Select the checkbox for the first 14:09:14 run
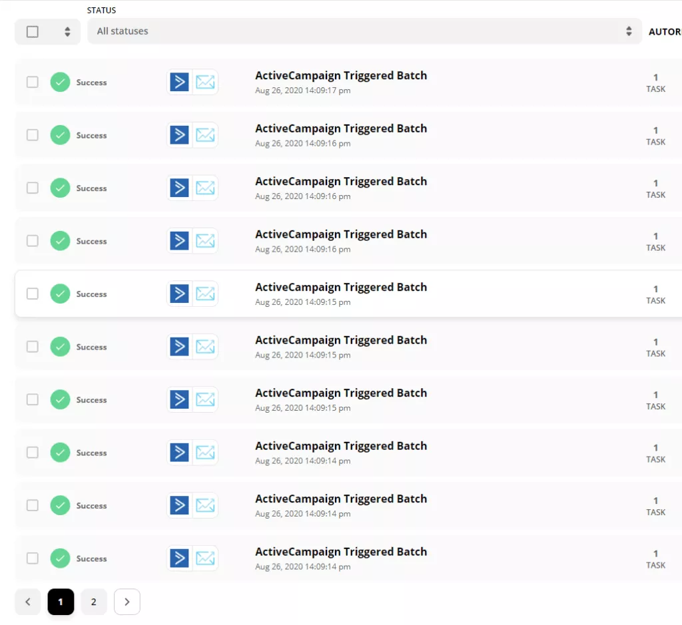Screen dimensions: 682x625 pyautogui.click(x=32, y=453)
